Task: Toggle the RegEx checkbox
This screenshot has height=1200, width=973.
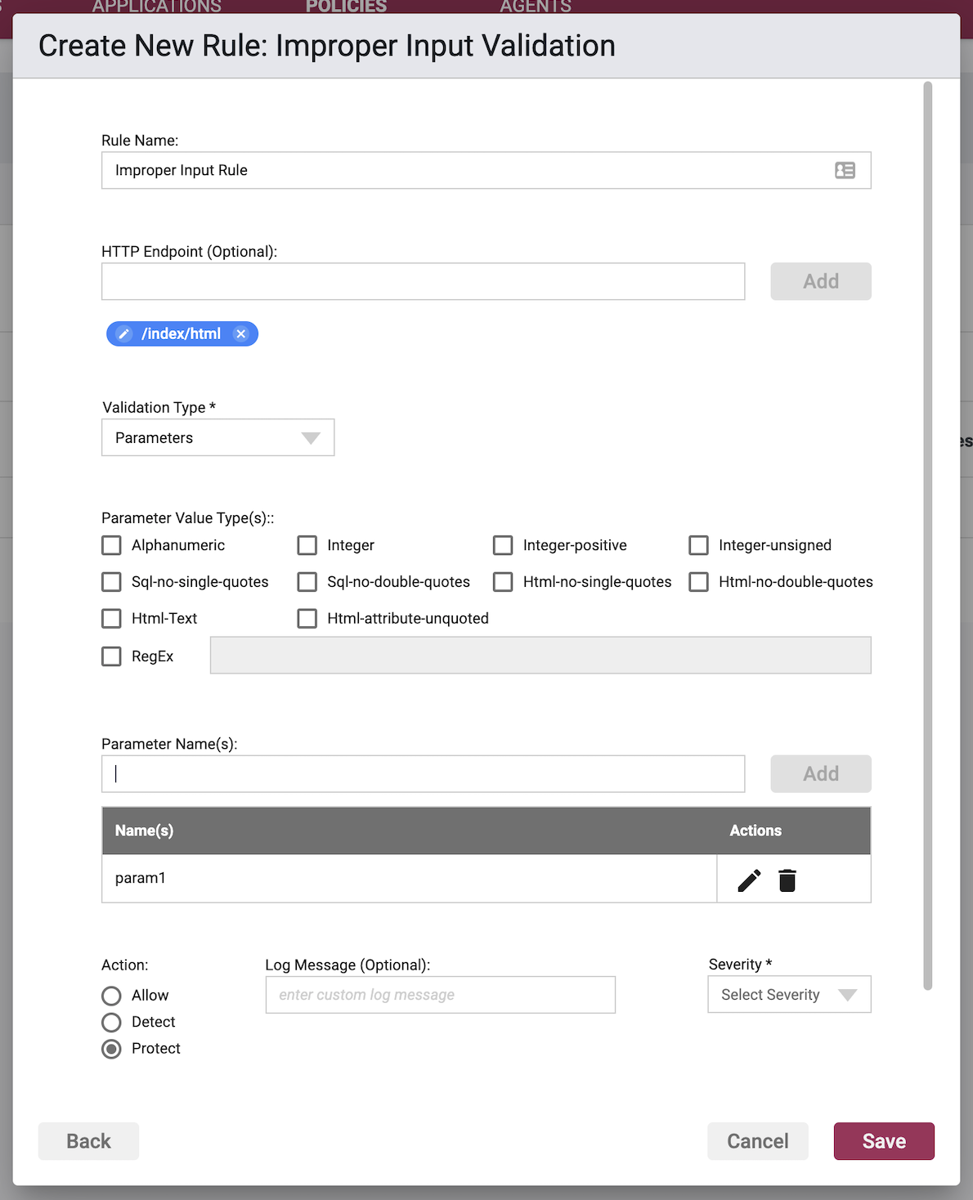Action: coord(111,656)
